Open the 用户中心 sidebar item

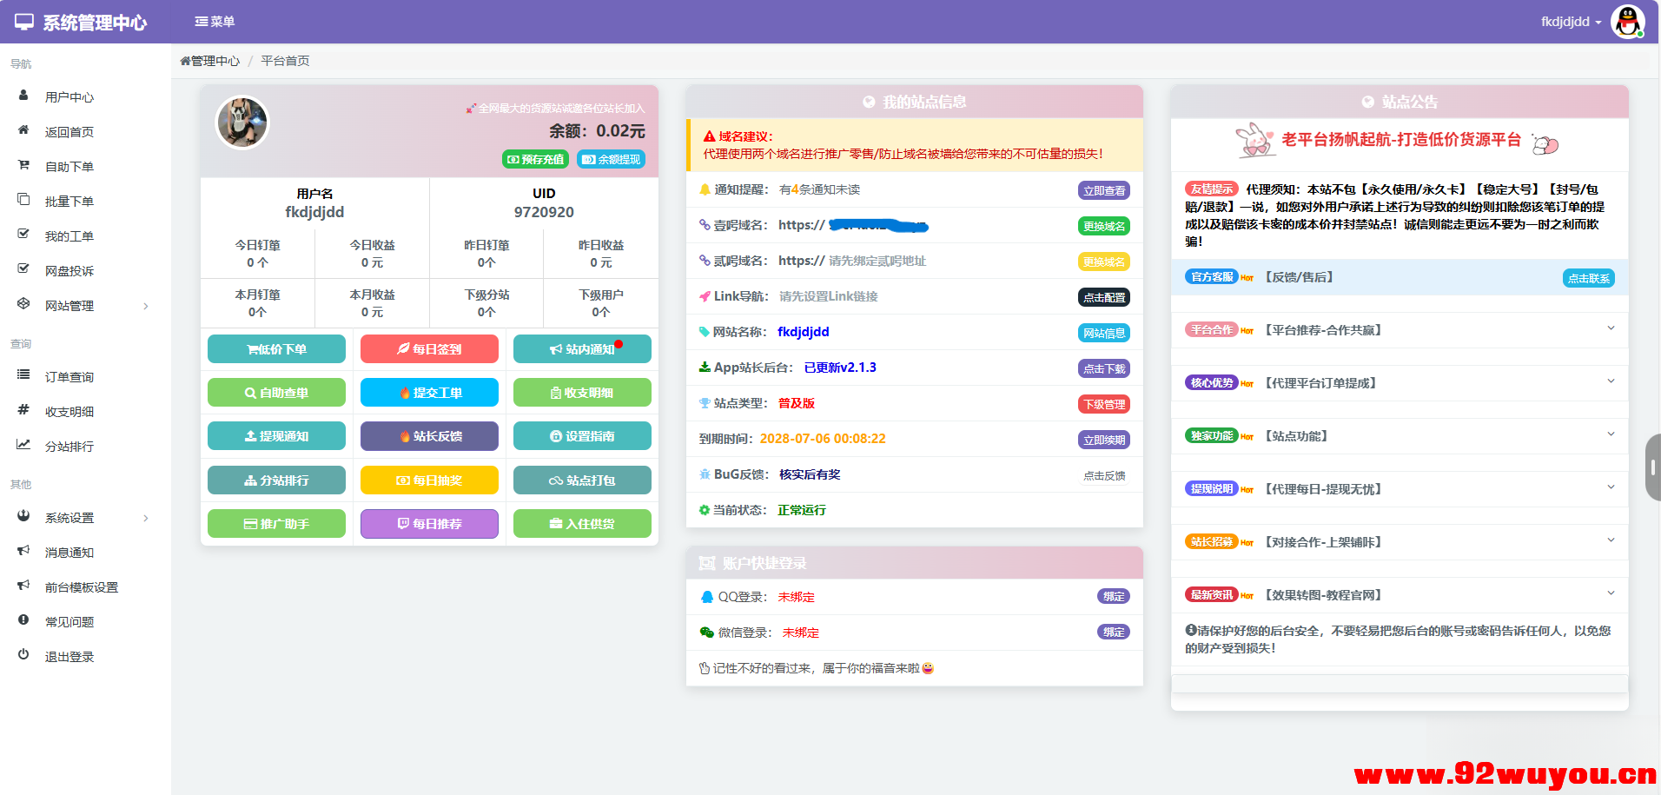69,96
